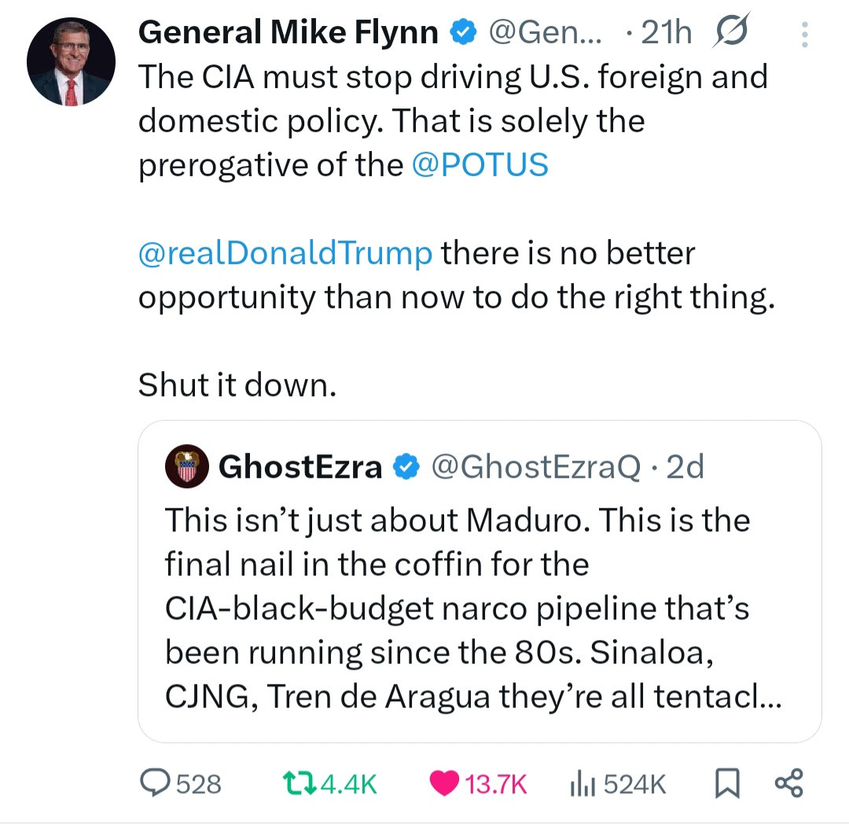Viewport: 849px width, 827px height.
Task: Click the GhostEzra display name
Action: (300, 468)
